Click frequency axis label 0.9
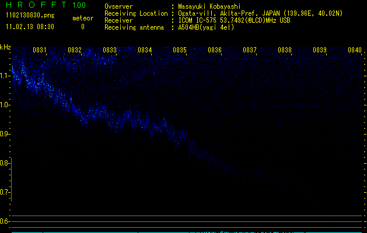Viewport: 367px width, 233px height. coord(5,134)
